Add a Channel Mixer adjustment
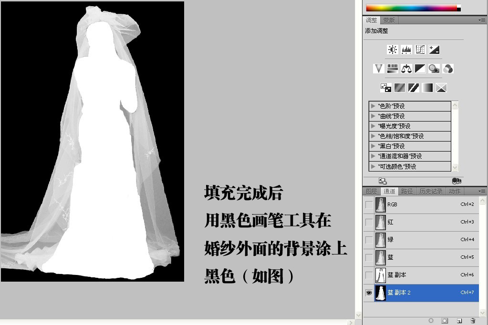The width and height of the screenshot is (488, 325). click(x=448, y=69)
